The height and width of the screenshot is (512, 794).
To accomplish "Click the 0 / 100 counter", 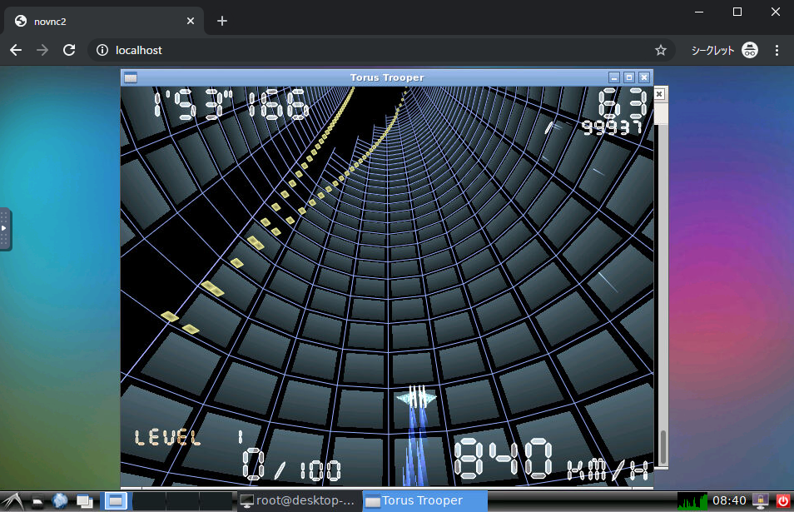I will [291, 465].
